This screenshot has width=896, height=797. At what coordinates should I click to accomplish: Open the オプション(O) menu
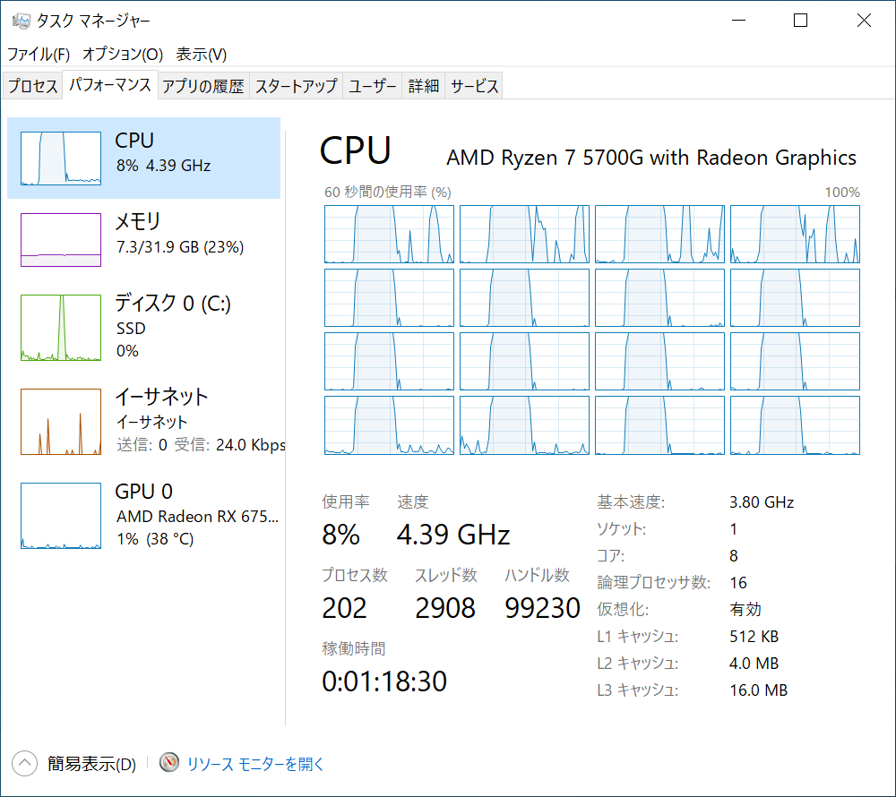tap(123, 54)
